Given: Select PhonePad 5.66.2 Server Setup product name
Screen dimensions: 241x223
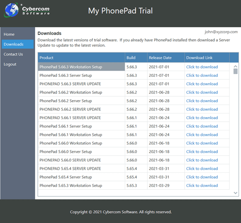Looking at the screenshot, I should point(66,101).
